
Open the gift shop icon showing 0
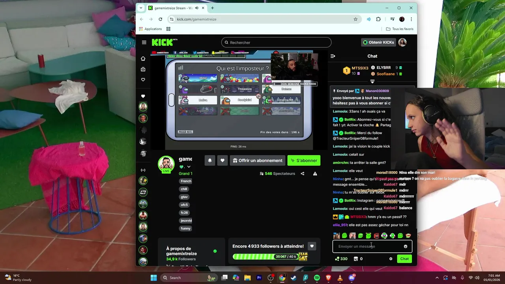pos(358,259)
